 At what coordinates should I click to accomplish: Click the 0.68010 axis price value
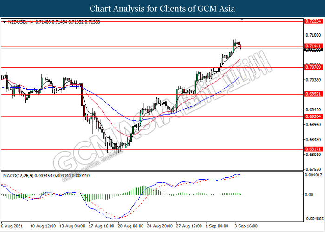(313, 155)
